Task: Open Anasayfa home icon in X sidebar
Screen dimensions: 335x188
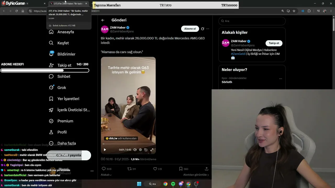Action: pyautogui.click(x=51, y=32)
